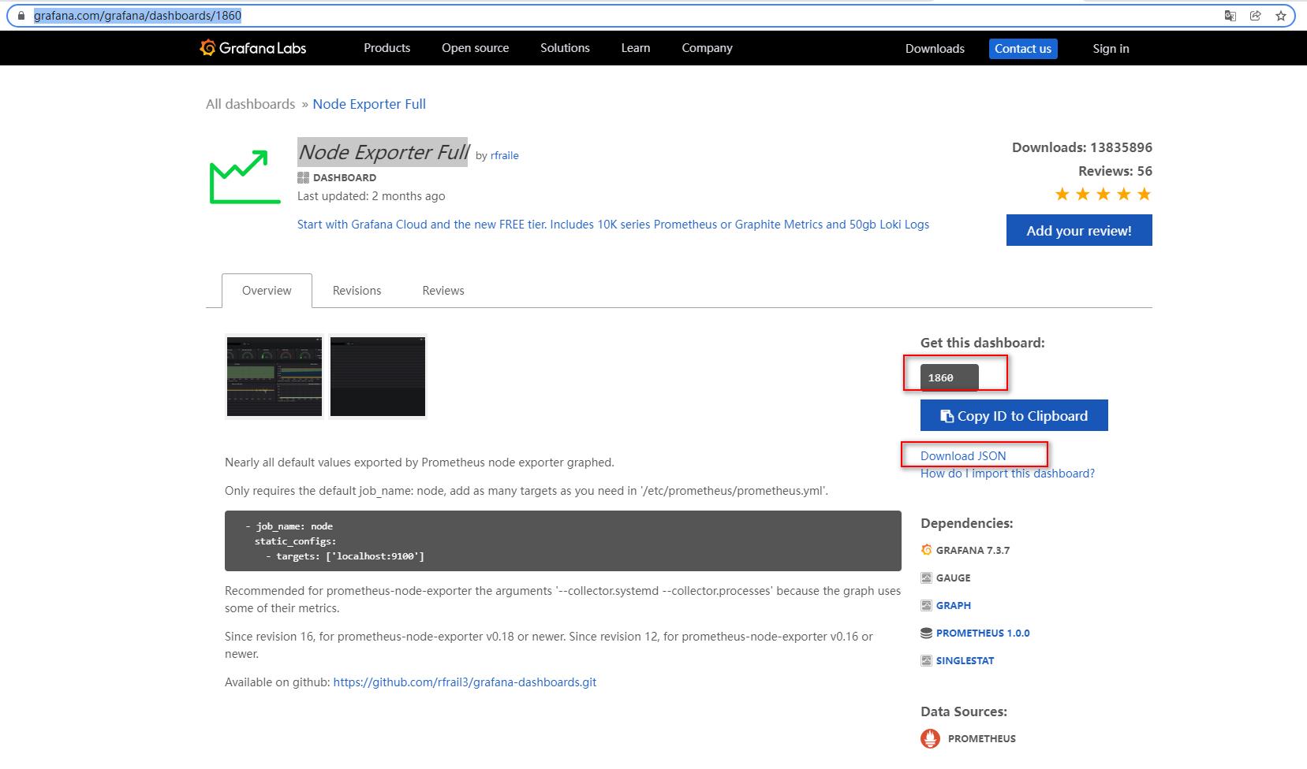Click the Grafana Labs logo
This screenshot has height=769, width=1307.
[x=253, y=48]
